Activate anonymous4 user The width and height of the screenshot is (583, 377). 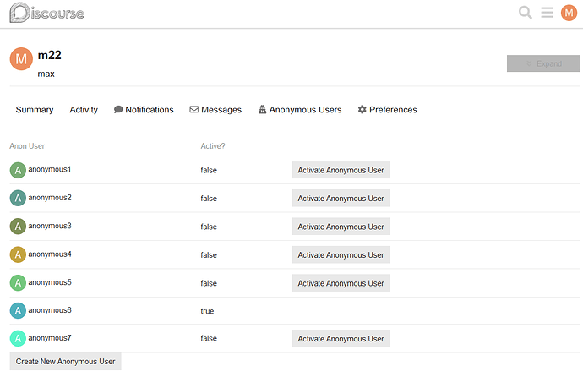(x=341, y=254)
